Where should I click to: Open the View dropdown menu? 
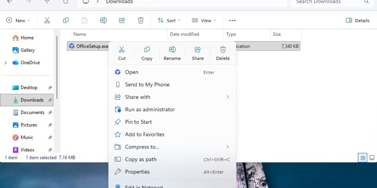click(x=204, y=20)
